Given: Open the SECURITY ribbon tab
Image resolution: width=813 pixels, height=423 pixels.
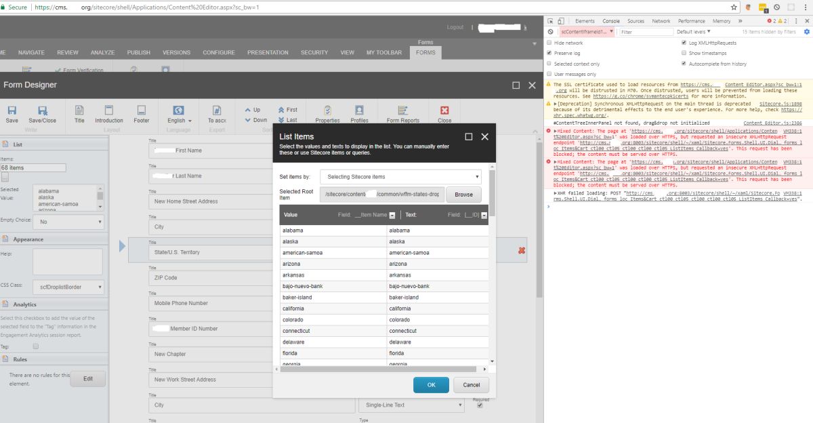Looking at the screenshot, I should tap(314, 52).
